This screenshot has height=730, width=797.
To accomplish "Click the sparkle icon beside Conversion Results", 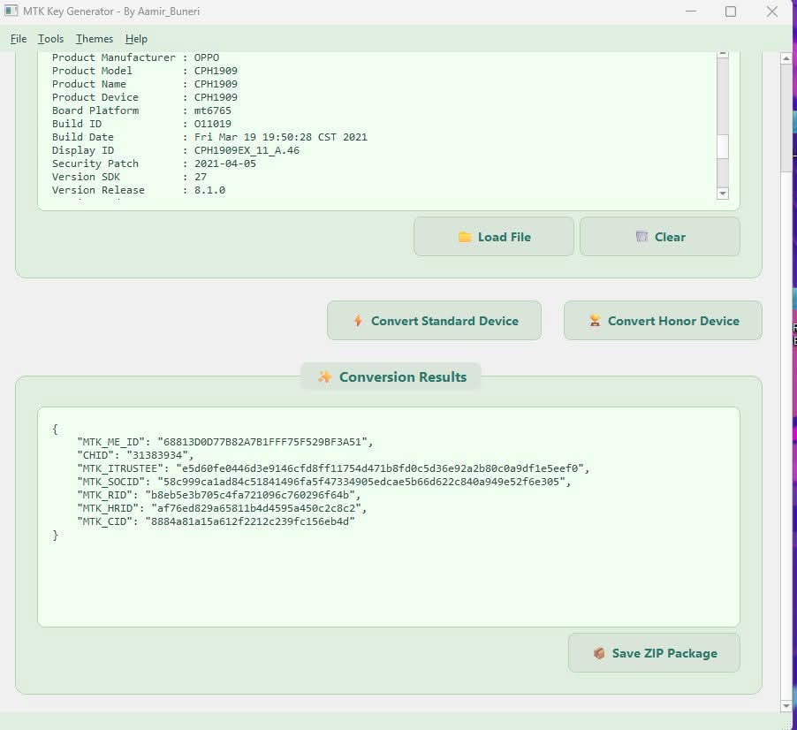I will coord(324,376).
